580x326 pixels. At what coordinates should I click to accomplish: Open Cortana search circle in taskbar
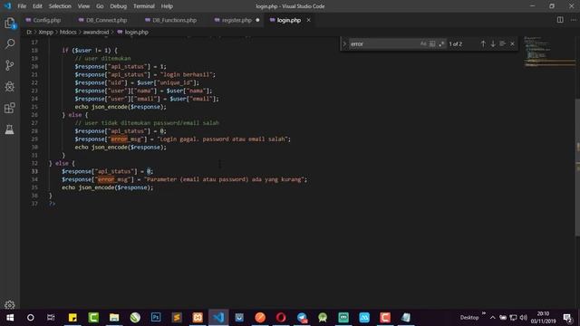pos(31,318)
